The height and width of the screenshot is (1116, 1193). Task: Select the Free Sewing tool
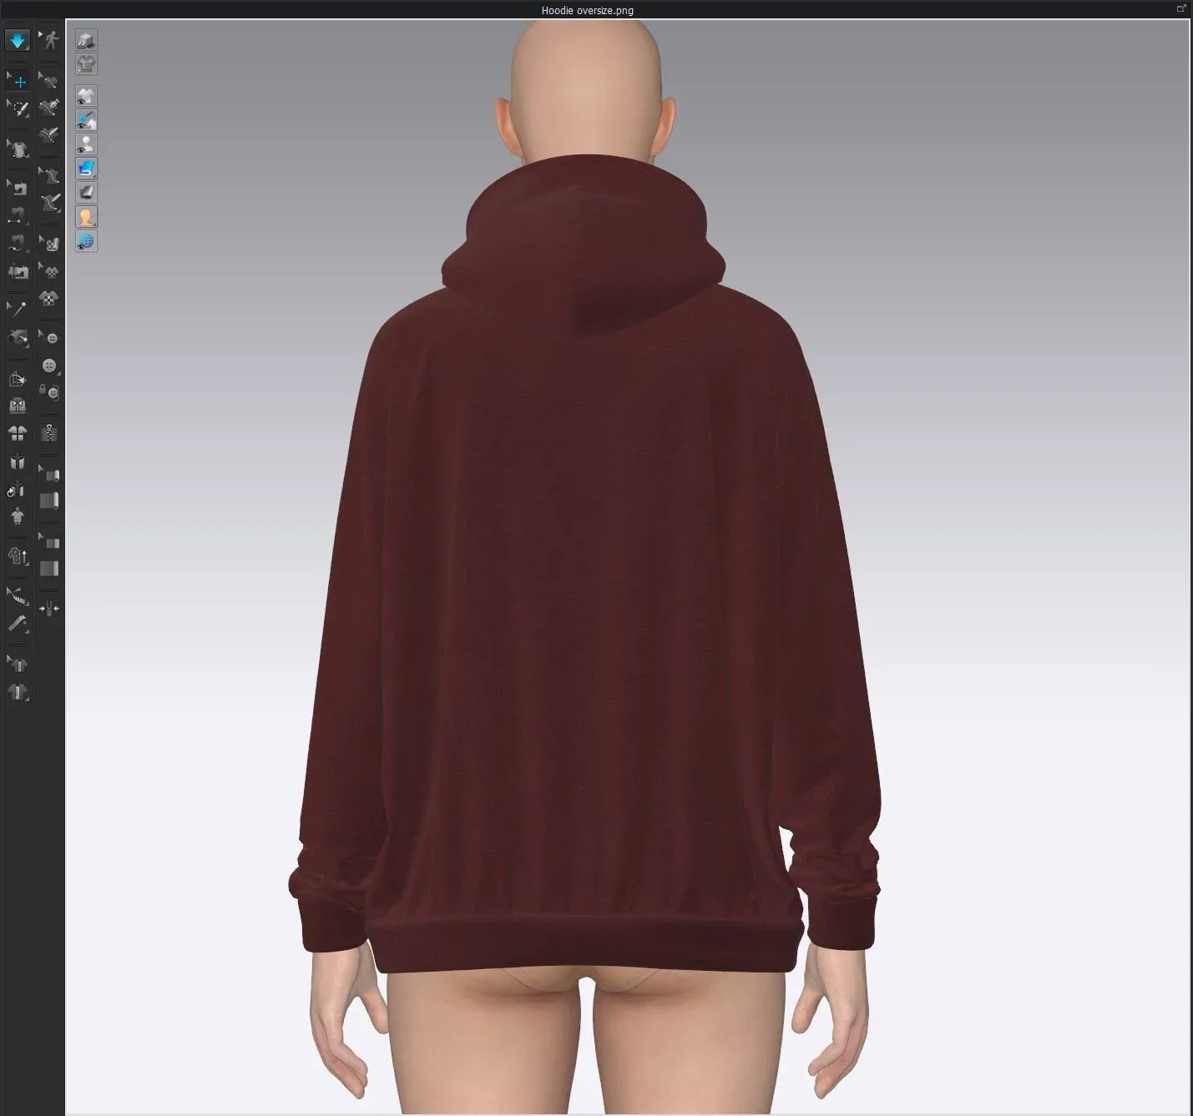click(18, 243)
